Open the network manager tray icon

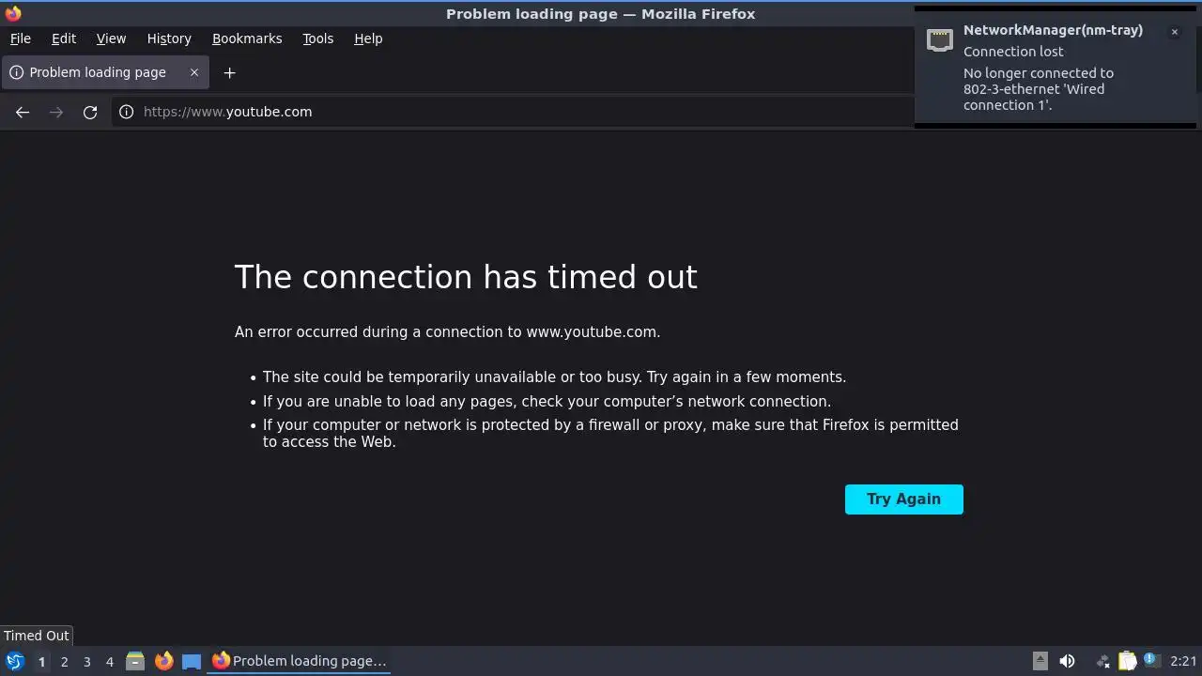pos(1102,661)
